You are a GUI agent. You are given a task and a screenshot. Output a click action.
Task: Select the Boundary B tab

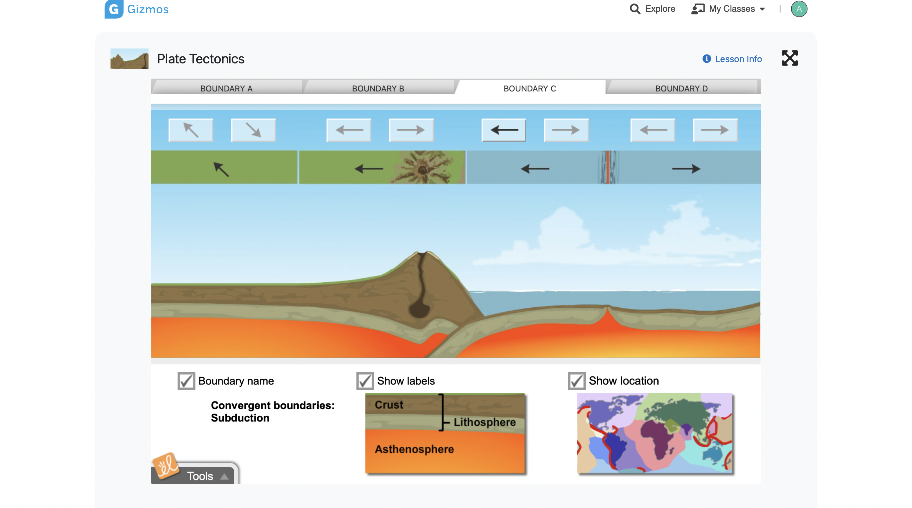click(x=378, y=87)
